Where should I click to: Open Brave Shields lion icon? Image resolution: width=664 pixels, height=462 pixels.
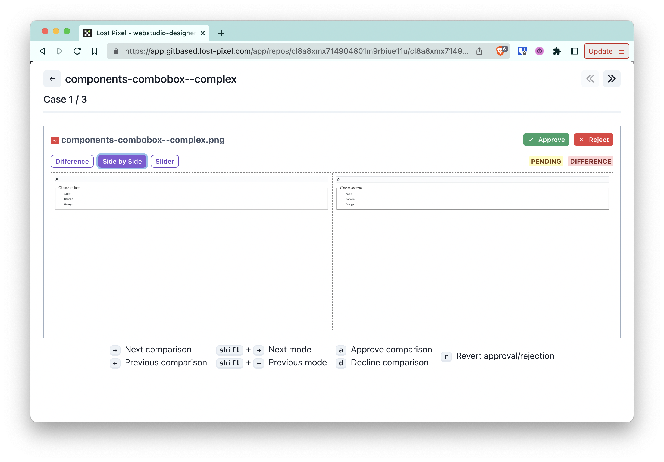click(500, 51)
